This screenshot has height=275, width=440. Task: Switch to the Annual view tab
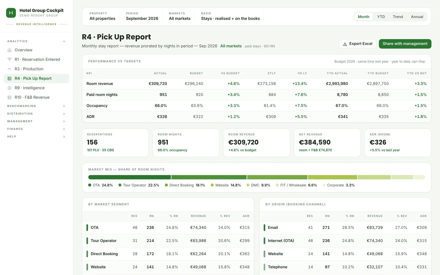pyautogui.click(x=417, y=17)
